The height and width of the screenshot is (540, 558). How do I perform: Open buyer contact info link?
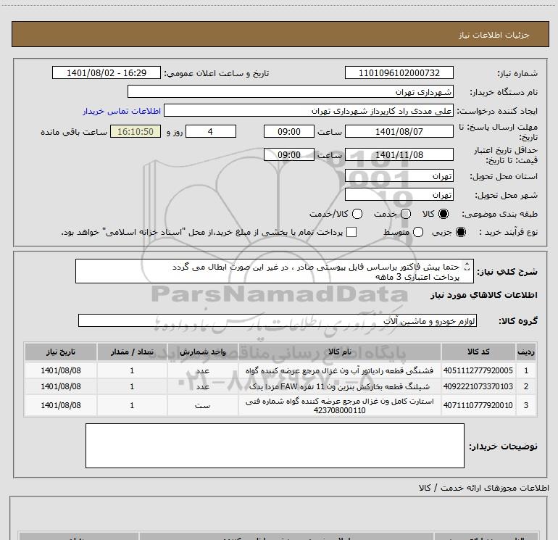(x=122, y=111)
